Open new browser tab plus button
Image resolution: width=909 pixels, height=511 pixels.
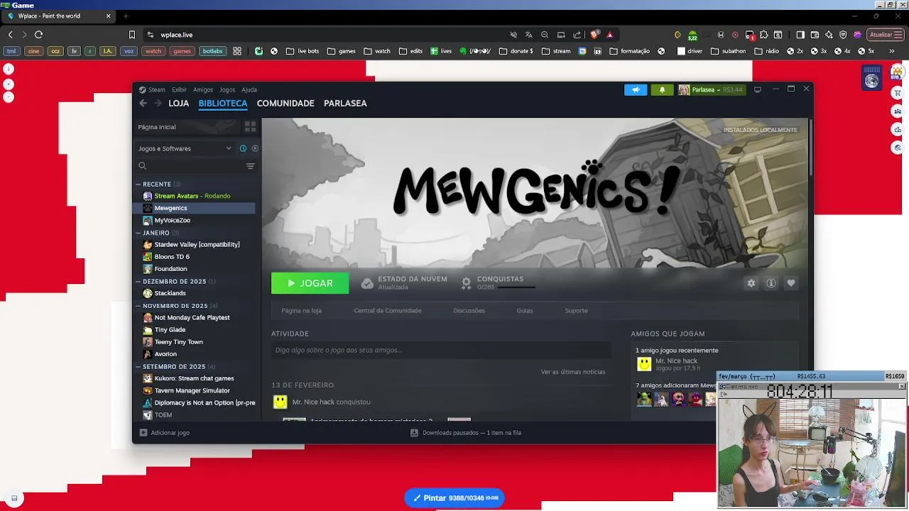[126, 16]
